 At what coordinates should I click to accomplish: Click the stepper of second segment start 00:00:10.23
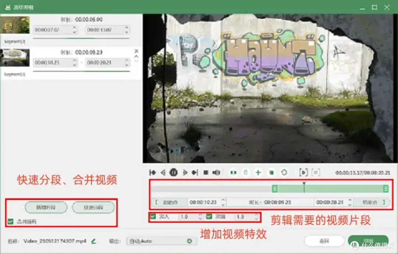pyautogui.click(x=74, y=62)
